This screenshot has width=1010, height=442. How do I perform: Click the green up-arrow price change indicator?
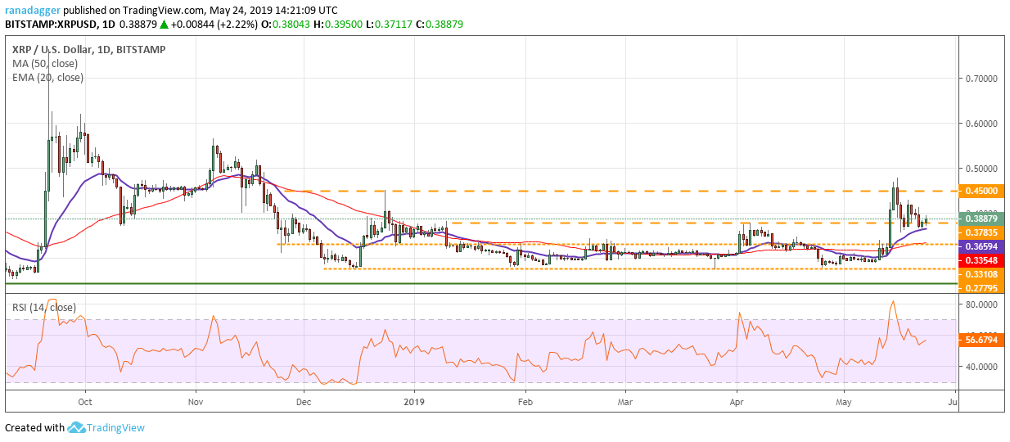point(164,25)
